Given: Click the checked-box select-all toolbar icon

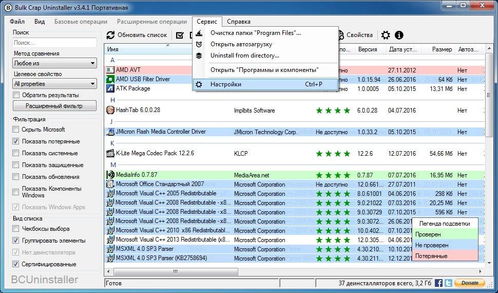Looking at the screenshot, I should coord(180,35).
